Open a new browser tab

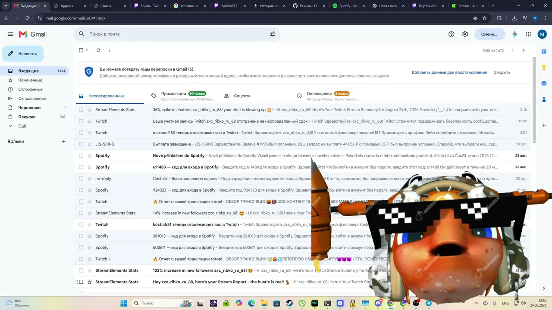tap(493, 6)
